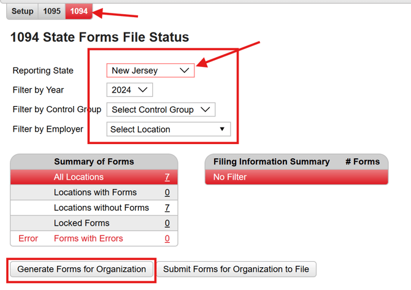Screen dimensions: 411x290
Task: Select the 1094 tab
Action: [x=78, y=11]
